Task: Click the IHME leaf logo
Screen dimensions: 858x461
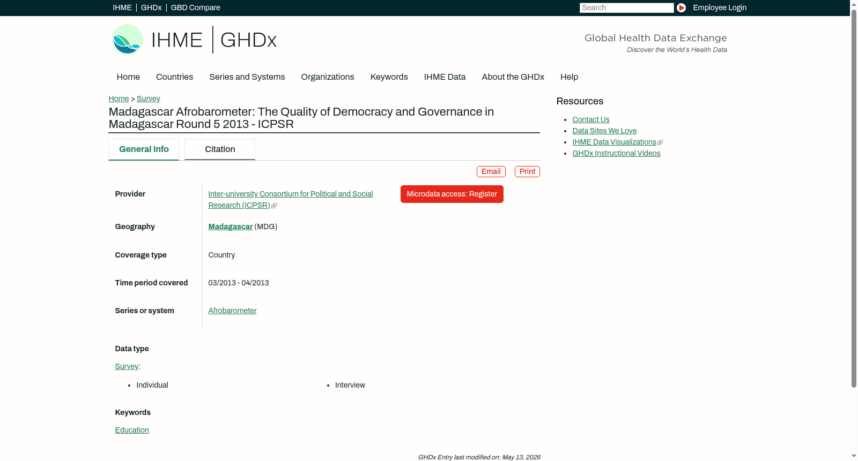Action: tap(127, 40)
